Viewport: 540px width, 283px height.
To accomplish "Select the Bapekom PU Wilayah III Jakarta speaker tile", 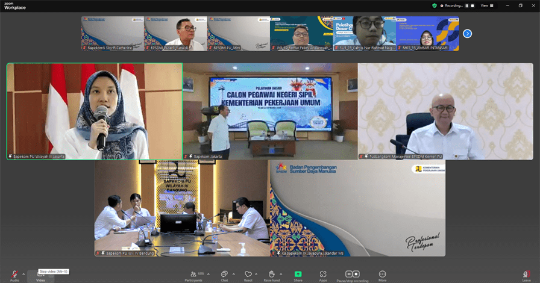I will pyautogui.click(x=95, y=111).
